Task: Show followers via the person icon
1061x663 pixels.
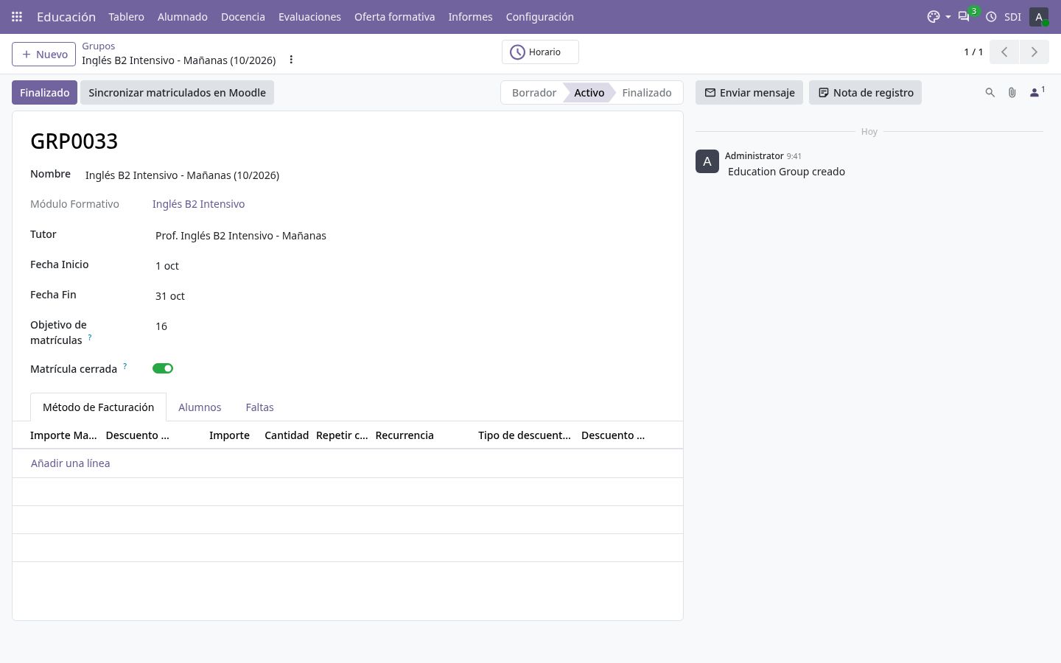Action: point(1037,92)
